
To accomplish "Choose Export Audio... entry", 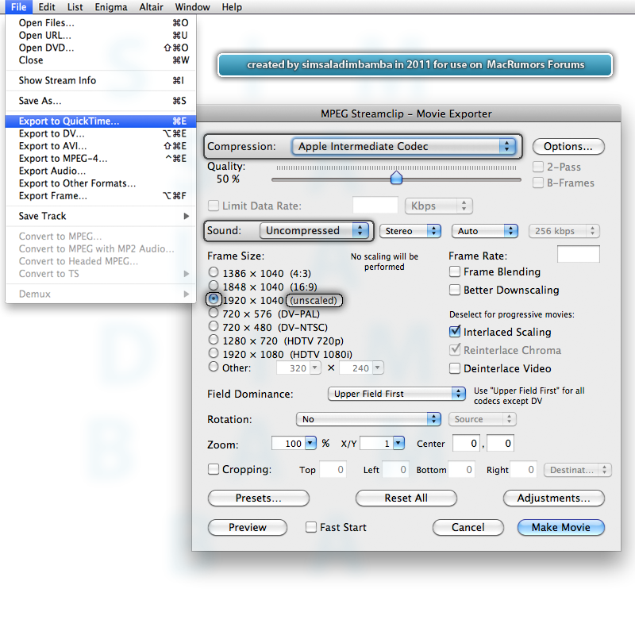I will (x=101, y=171).
